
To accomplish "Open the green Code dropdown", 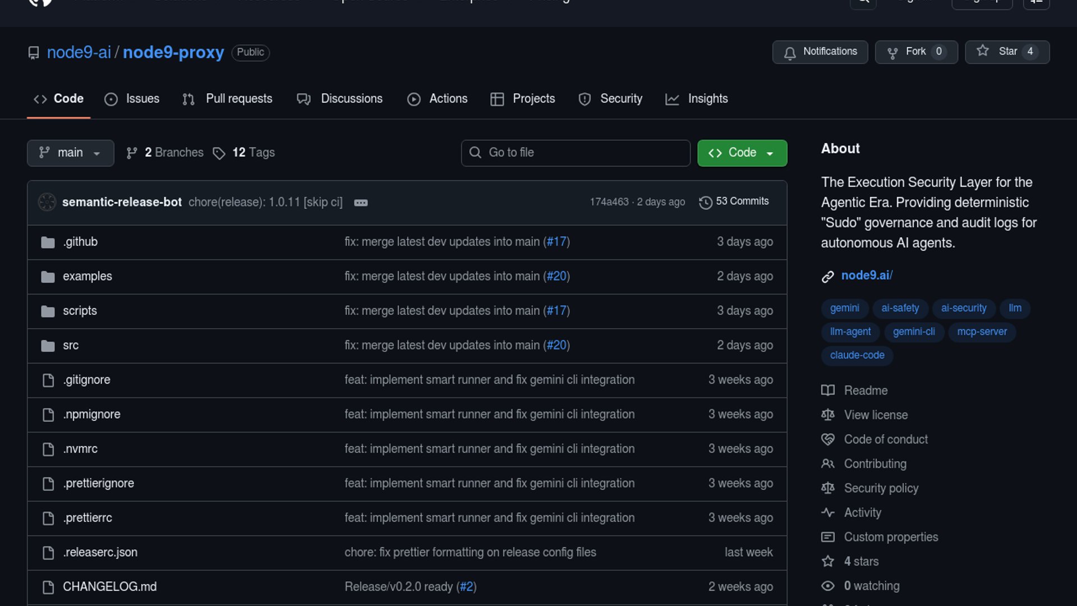I will (x=742, y=153).
